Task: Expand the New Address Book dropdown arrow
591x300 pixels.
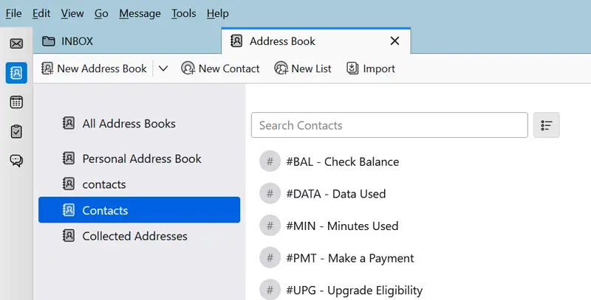Action: (163, 69)
